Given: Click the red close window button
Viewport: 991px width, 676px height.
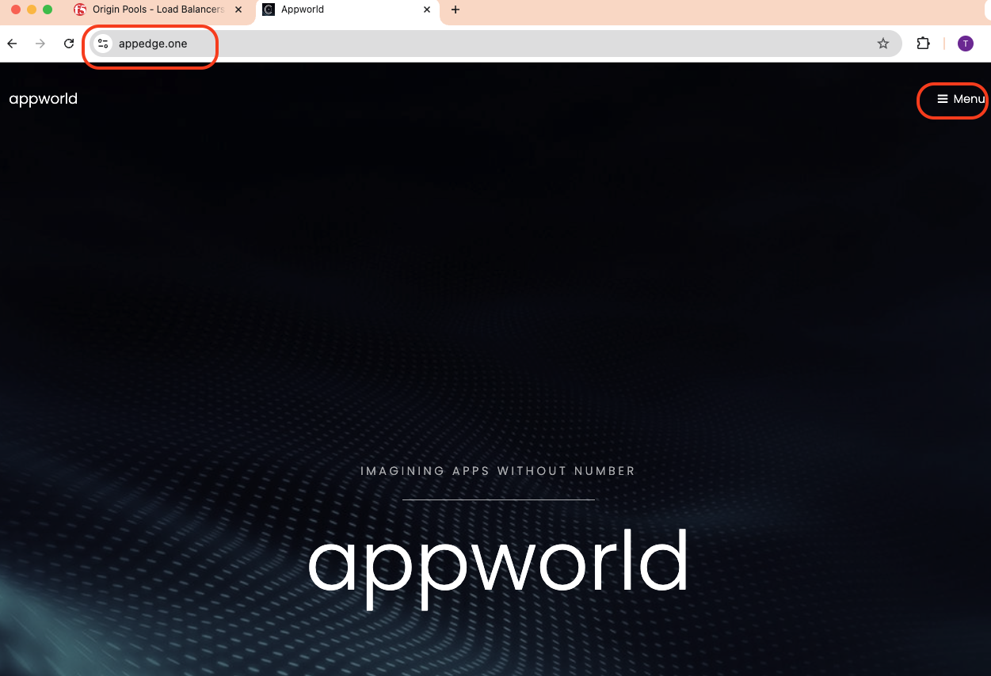Looking at the screenshot, I should tap(16, 9).
